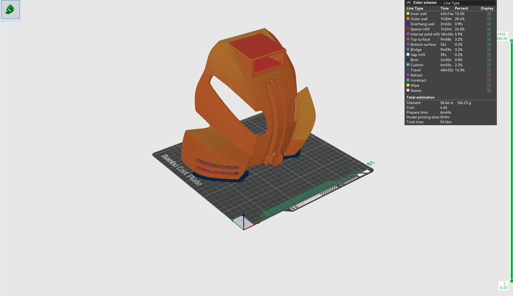Image resolution: width=513 pixels, height=296 pixels.
Task: Collapse the Color scheme legend panel
Action: 408,3
